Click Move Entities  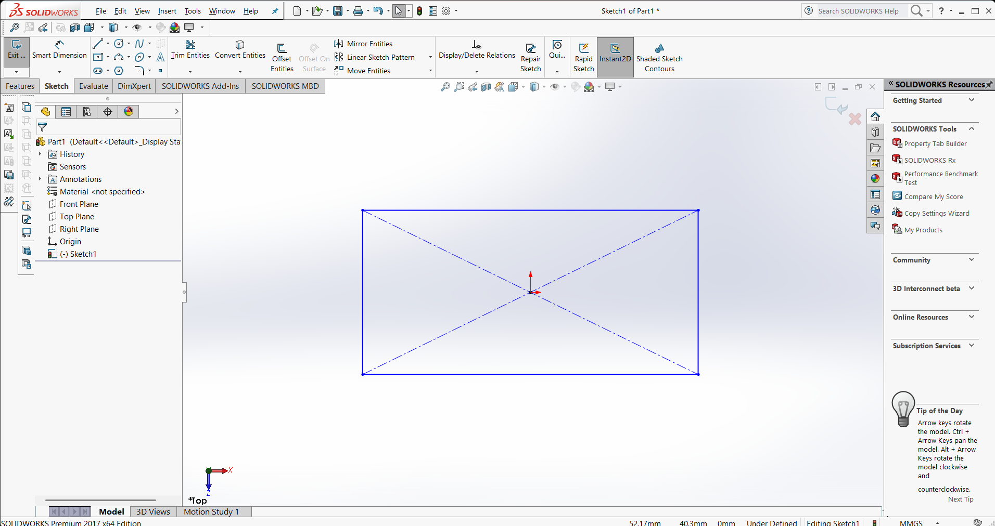[x=362, y=71]
